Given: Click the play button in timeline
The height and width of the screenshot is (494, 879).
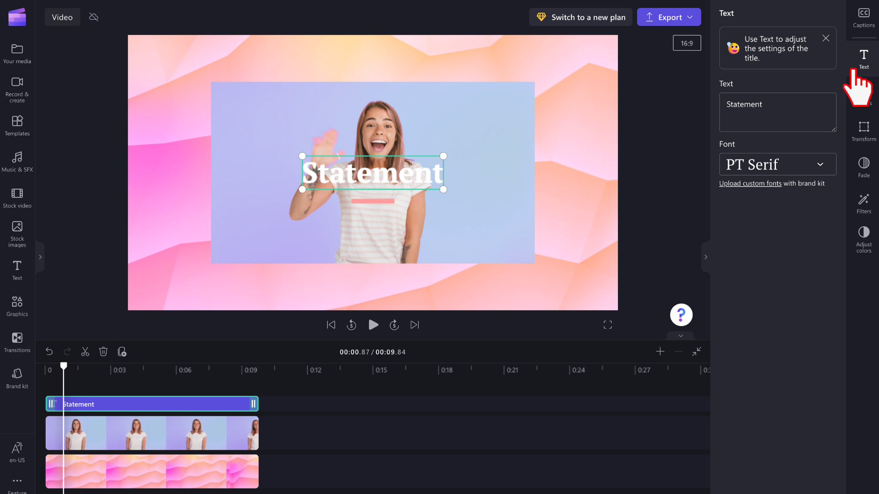Looking at the screenshot, I should [373, 325].
